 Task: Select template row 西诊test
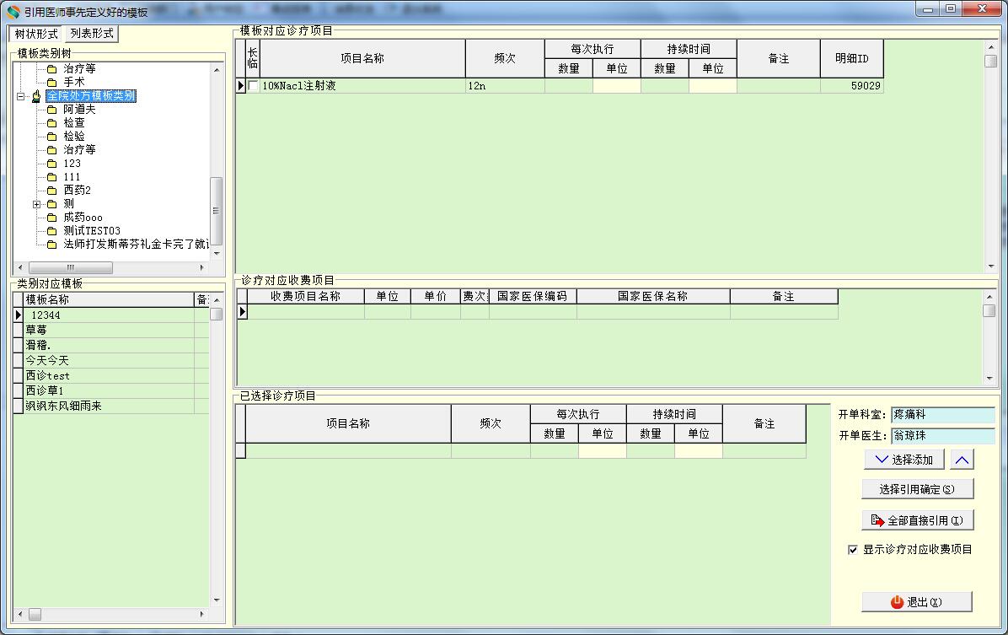coord(110,376)
